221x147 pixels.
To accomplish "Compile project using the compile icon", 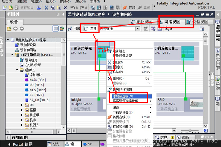I will [x=93, y=8].
